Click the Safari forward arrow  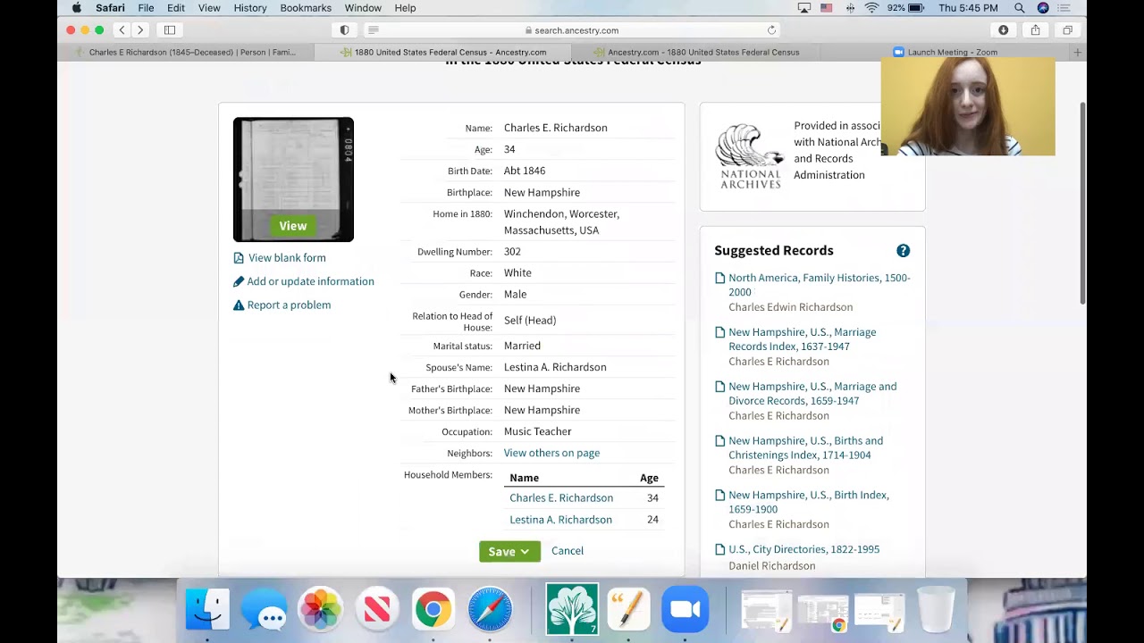(140, 30)
